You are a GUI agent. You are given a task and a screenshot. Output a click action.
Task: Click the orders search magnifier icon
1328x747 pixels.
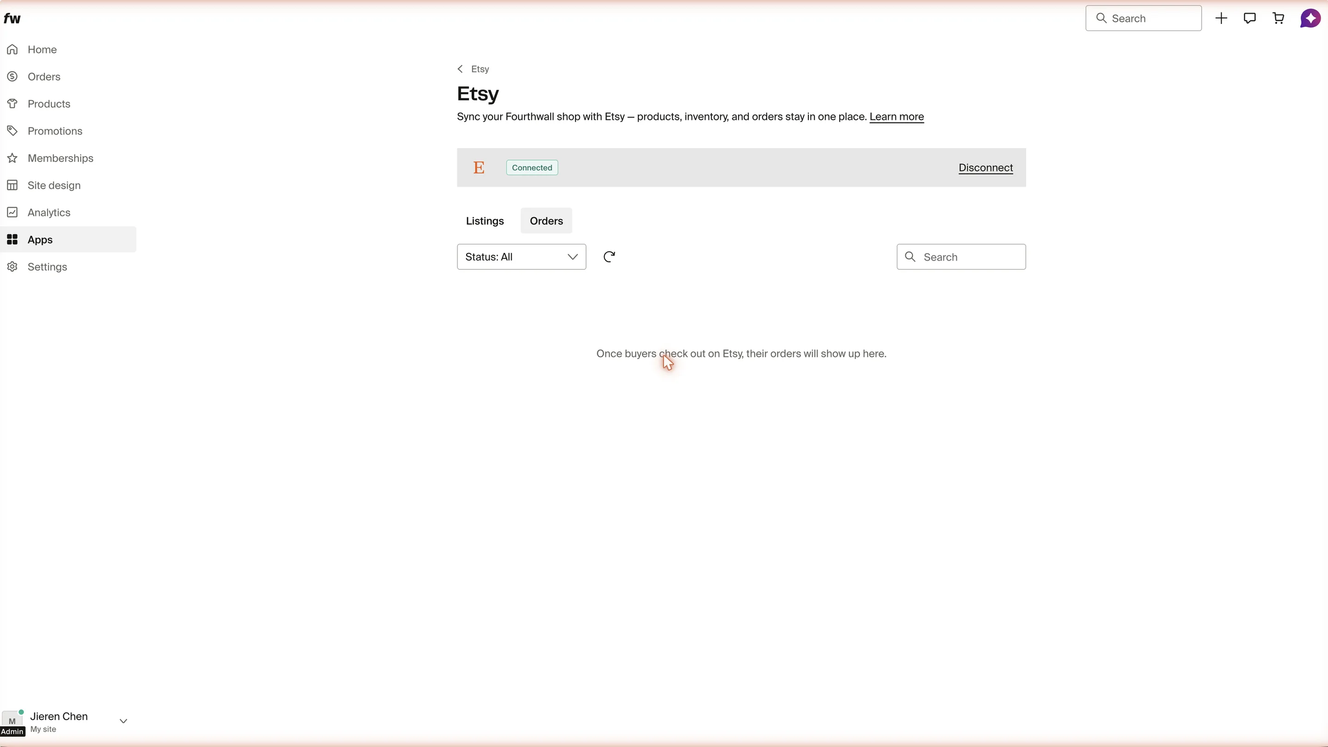coord(910,257)
